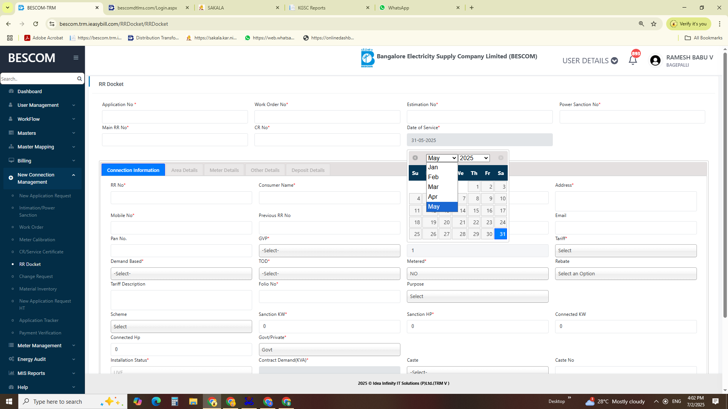Open the Demand Based dropdown

(x=181, y=273)
